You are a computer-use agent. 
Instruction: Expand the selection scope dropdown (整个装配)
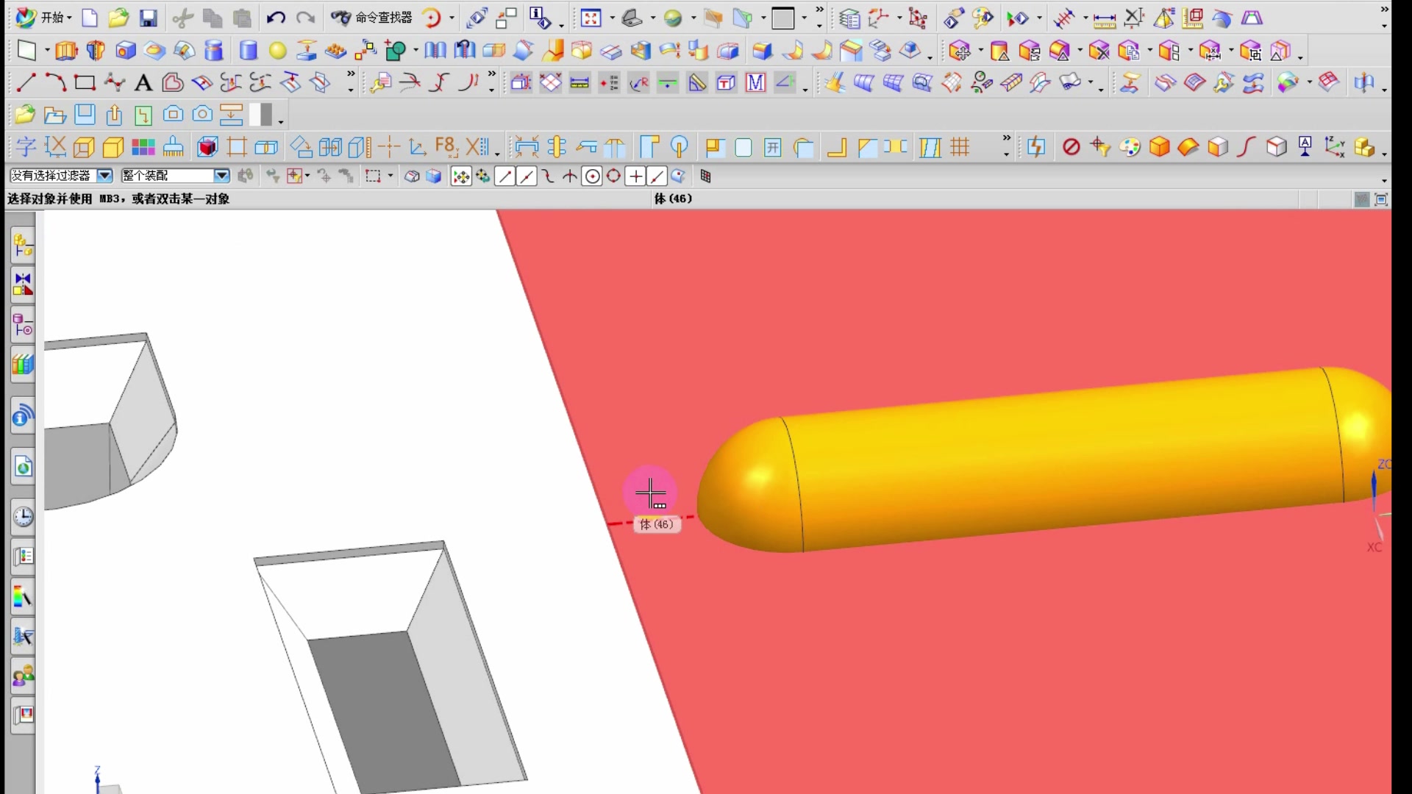221,176
